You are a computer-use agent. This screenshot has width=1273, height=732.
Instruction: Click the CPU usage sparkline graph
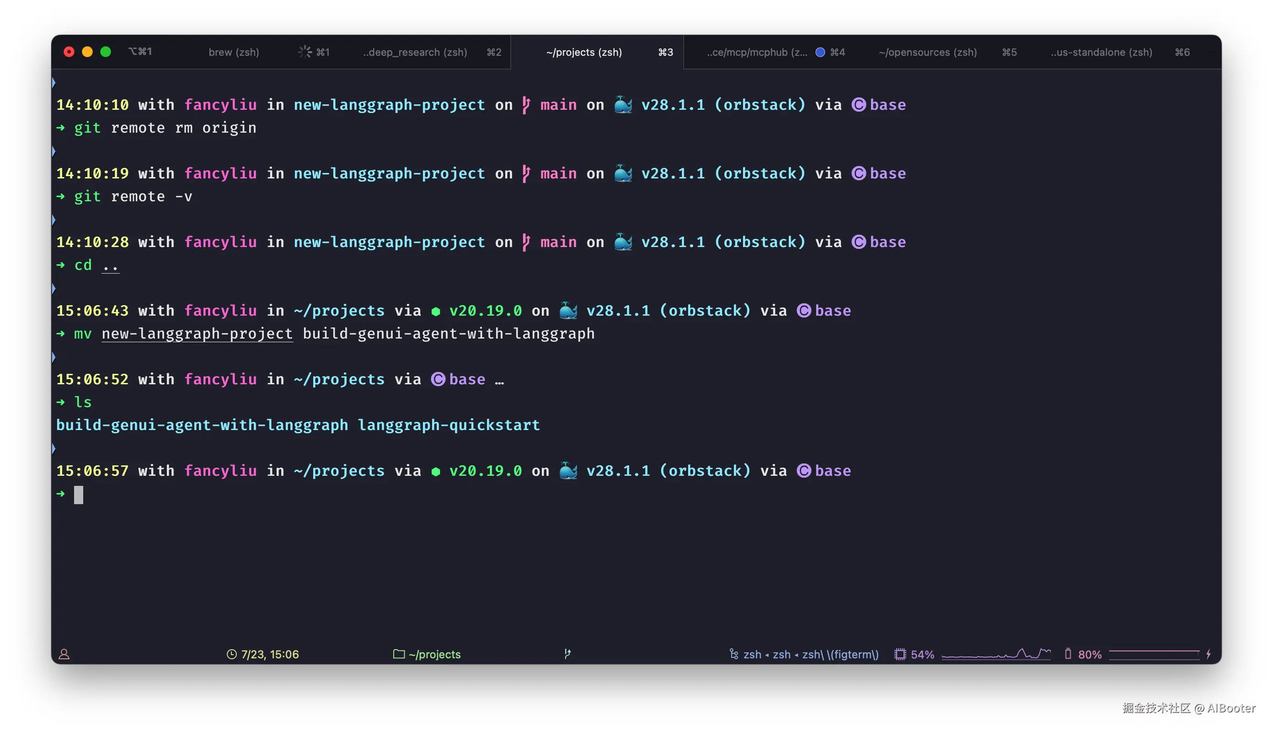pyautogui.click(x=996, y=654)
